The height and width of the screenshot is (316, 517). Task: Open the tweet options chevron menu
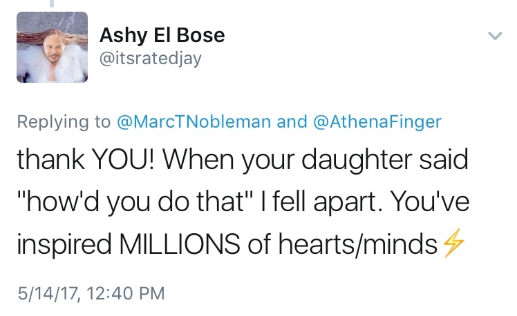493,35
